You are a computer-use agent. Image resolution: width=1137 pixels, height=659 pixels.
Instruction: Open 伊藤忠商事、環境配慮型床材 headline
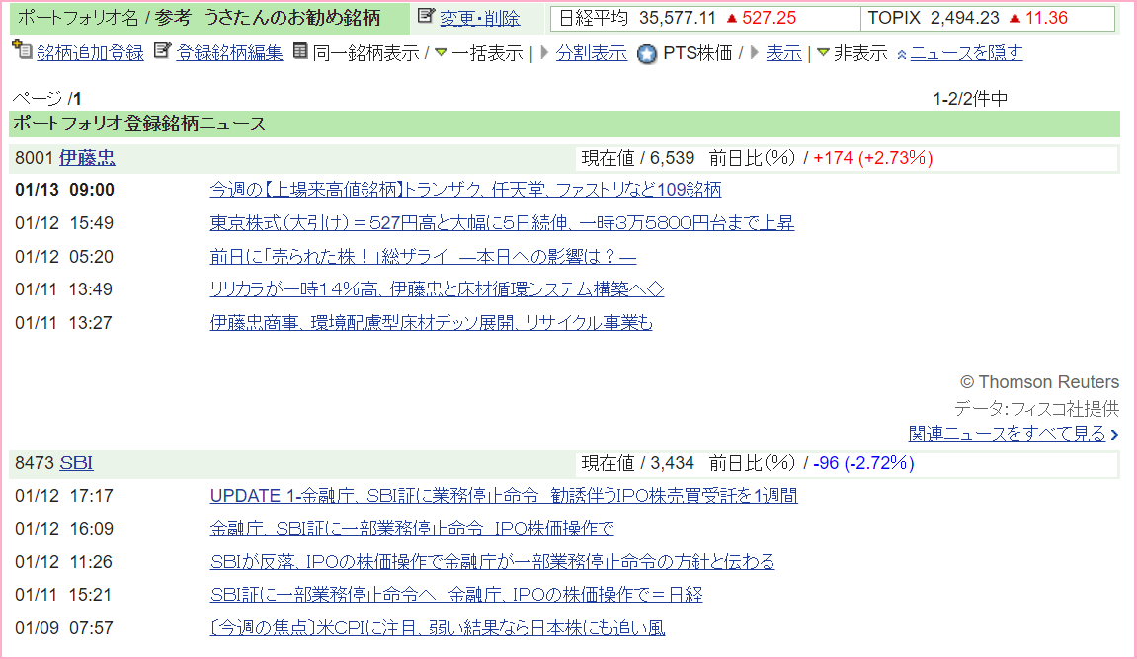(431, 323)
